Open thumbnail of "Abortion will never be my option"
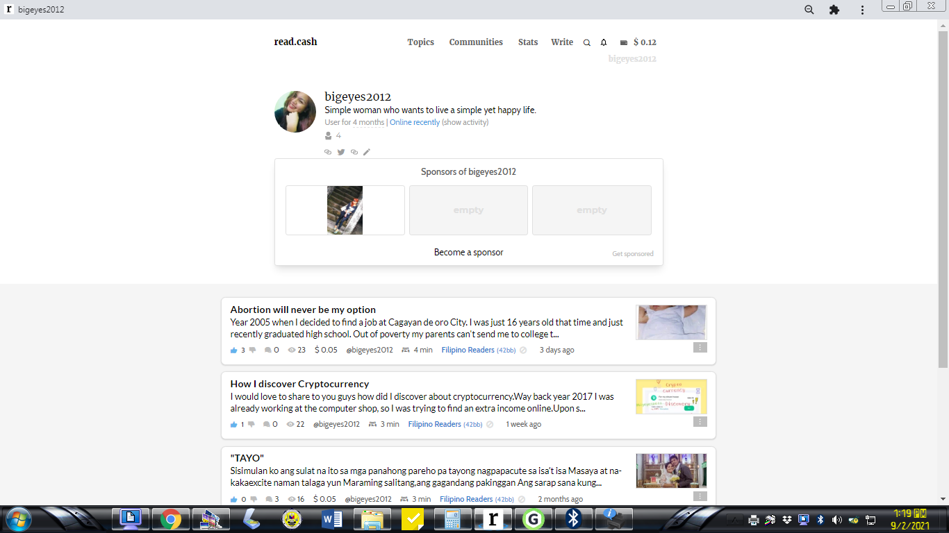 [x=671, y=323]
